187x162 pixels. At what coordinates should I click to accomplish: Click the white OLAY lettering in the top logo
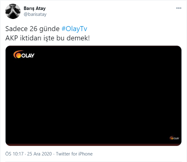(28, 56)
